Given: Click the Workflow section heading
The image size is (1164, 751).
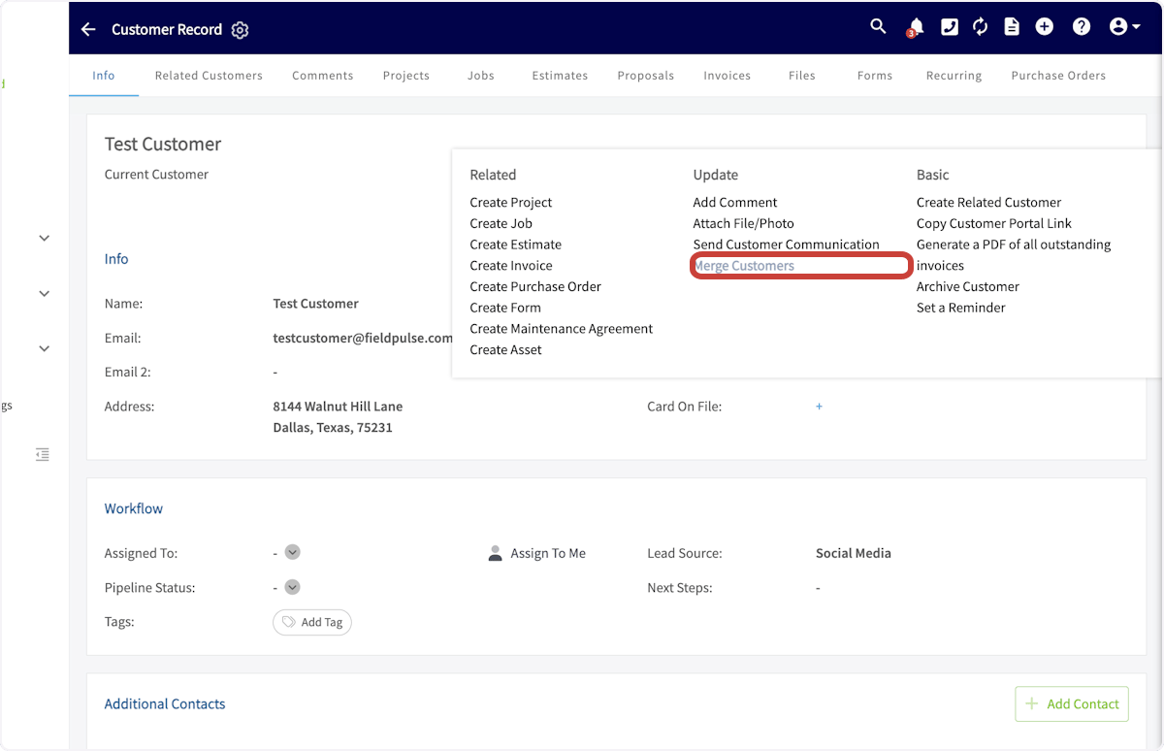Looking at the screenshot, I should coord(134,508).
